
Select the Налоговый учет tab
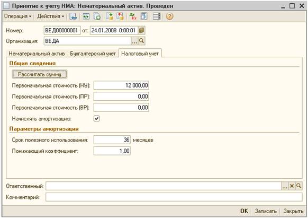(x=140, y=54)
